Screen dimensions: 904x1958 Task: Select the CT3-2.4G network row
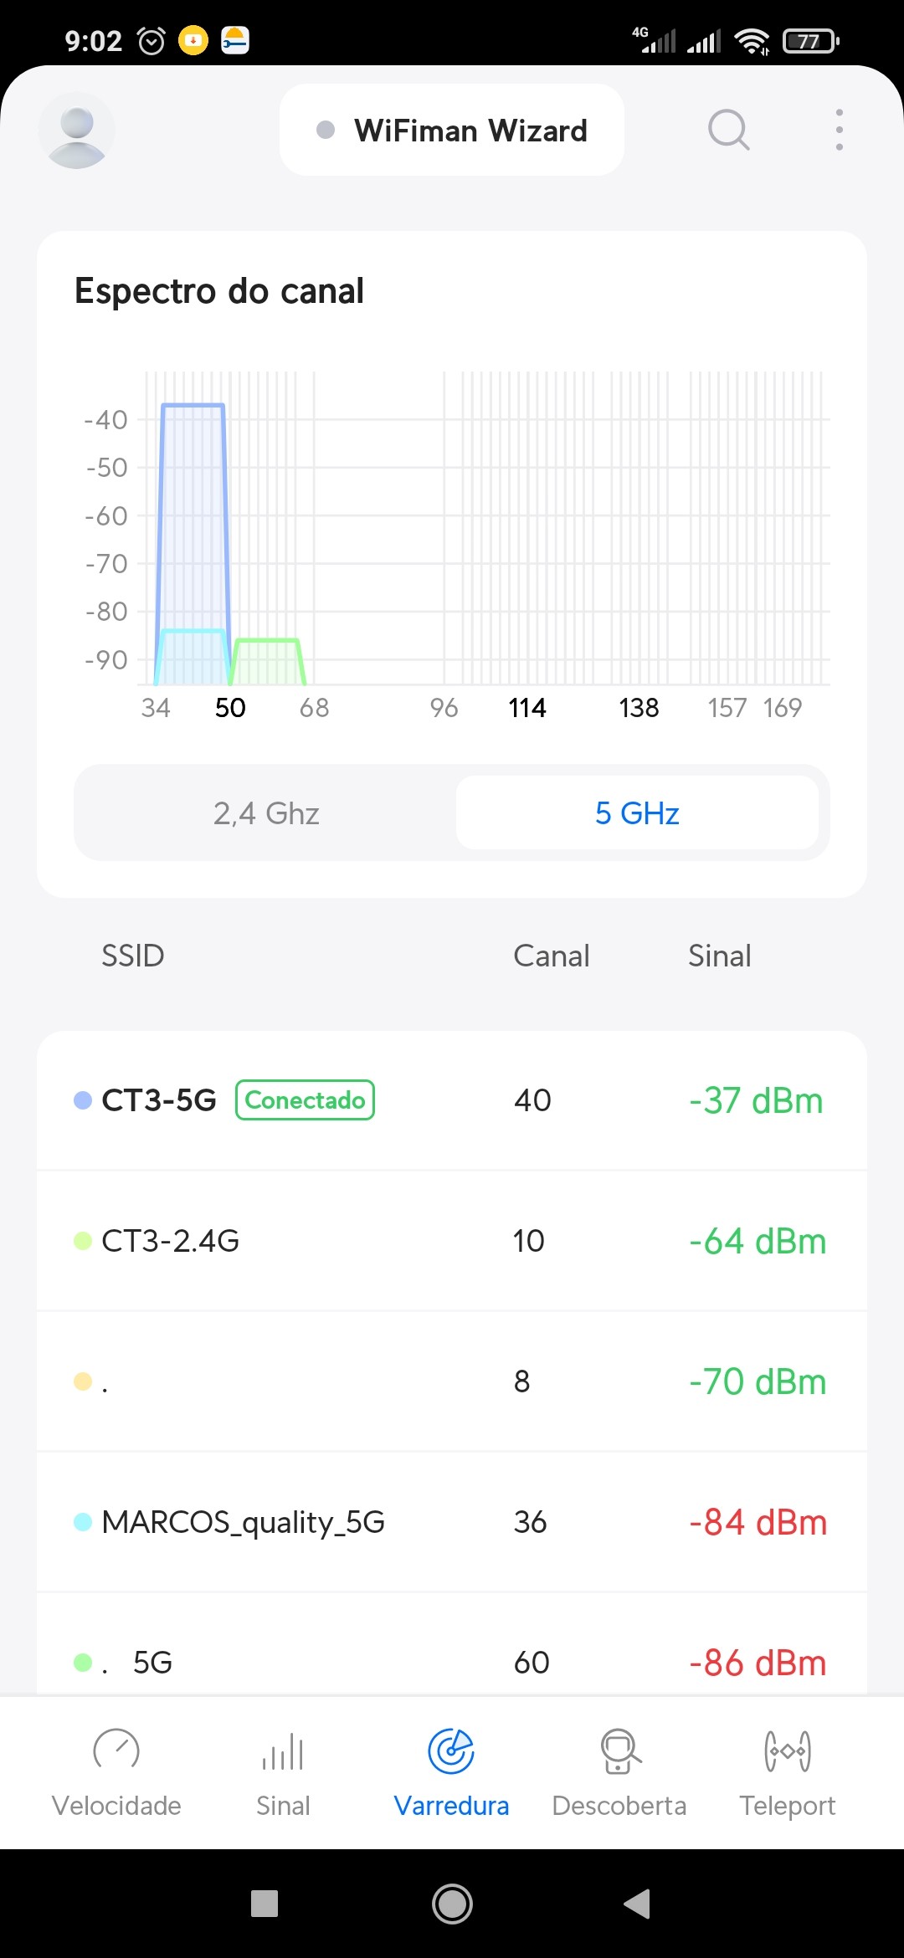click(x=452, y=1241)
